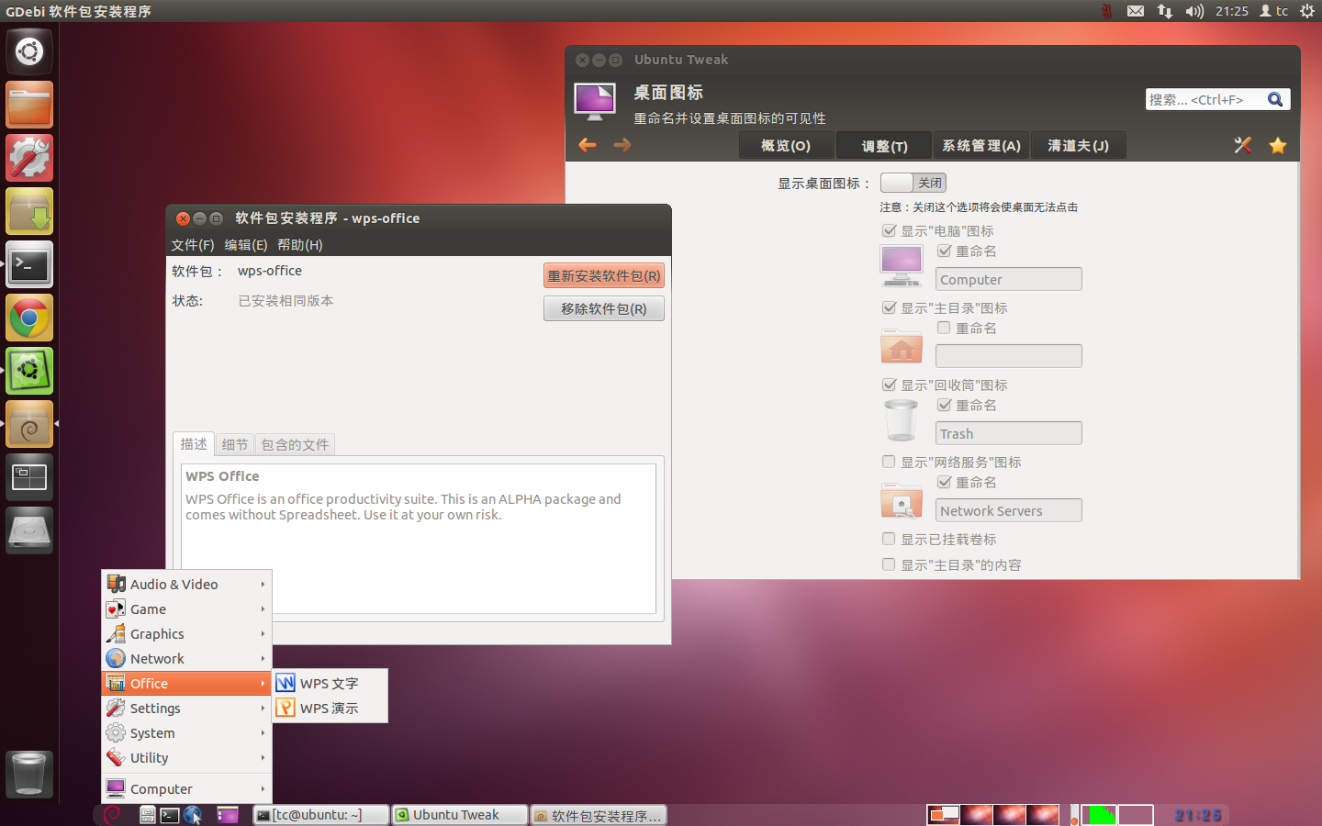Image resolution: width=1322 pixels, height=826 pixels.
Task: Go forward with the right arrow
Action: click(x=622, y=145)
